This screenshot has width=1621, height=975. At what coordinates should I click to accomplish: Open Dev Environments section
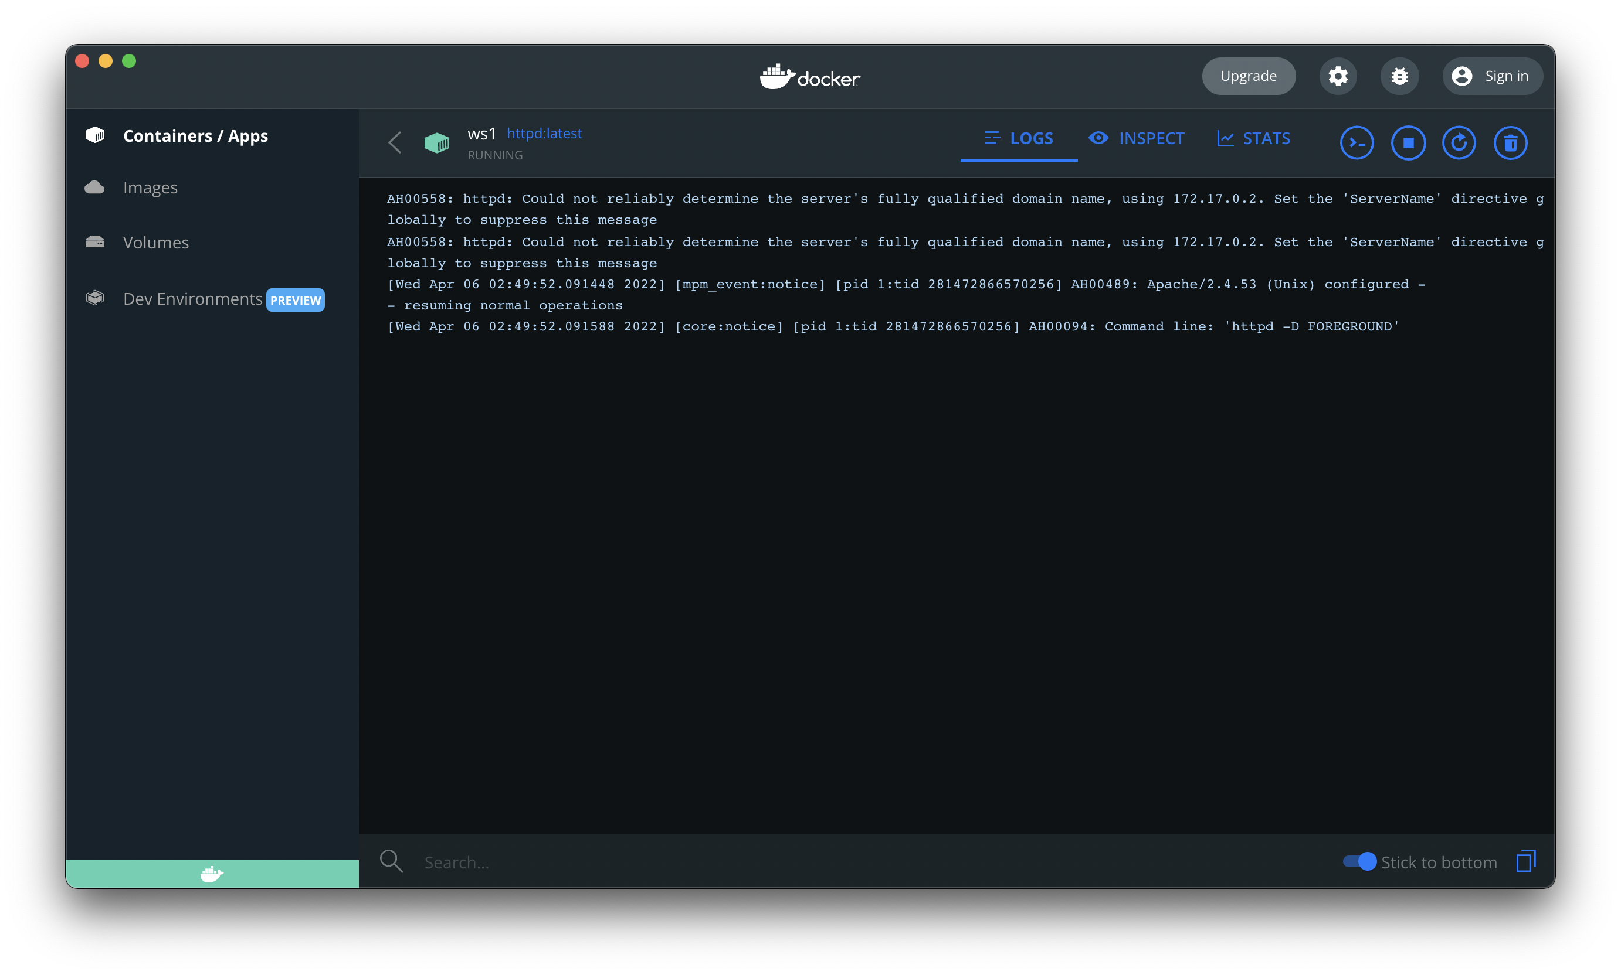click(193, 299)
